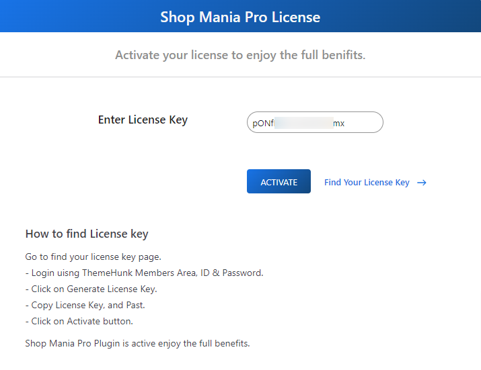This screenshot has width=481, height=370.
Task: Click the Shop Mania Pro License header title
Action: click(240, 17)
